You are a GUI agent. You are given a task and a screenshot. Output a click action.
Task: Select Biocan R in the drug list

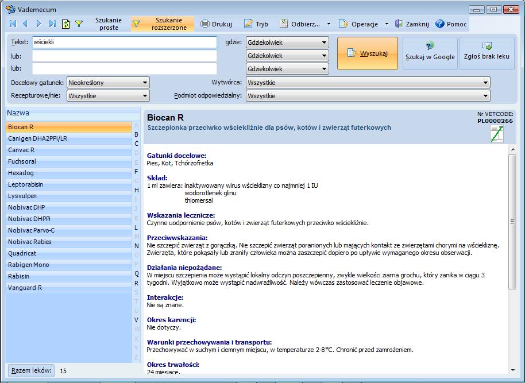click(68, 127)
